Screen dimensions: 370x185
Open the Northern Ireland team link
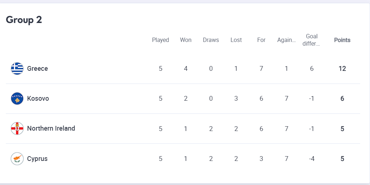51,128
